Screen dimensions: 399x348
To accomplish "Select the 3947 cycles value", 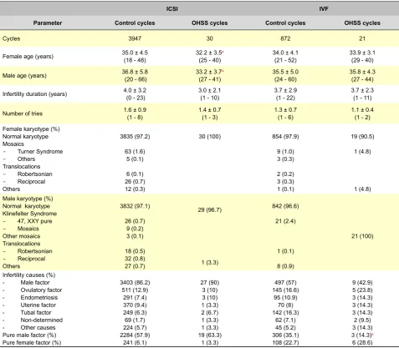I will 135,38.
